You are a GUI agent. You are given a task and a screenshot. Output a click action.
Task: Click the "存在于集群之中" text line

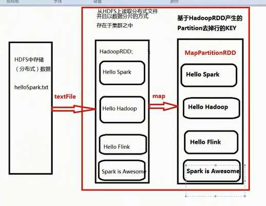tap(115, 25)
